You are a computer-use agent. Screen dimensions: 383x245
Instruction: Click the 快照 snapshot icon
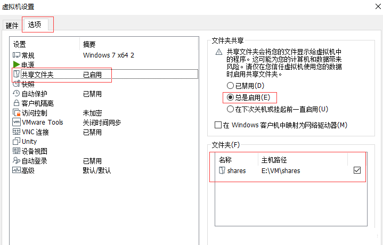click(x=17, y=84)
